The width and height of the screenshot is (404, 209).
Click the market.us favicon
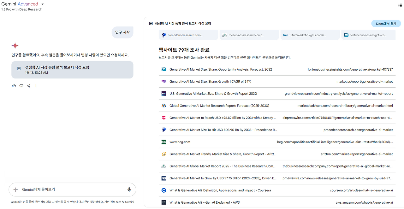coord(164,81)
